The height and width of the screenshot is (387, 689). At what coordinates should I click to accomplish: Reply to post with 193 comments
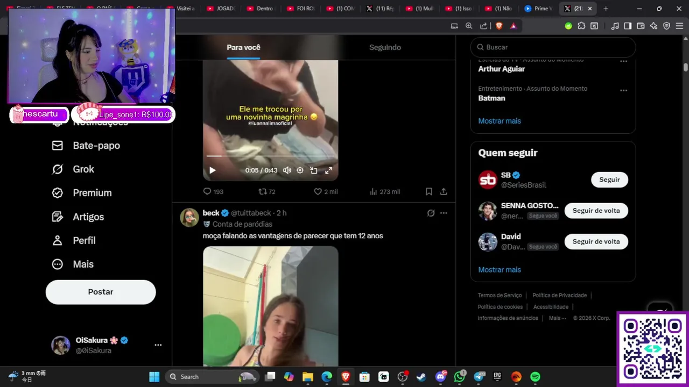click(x=213, y=191)
